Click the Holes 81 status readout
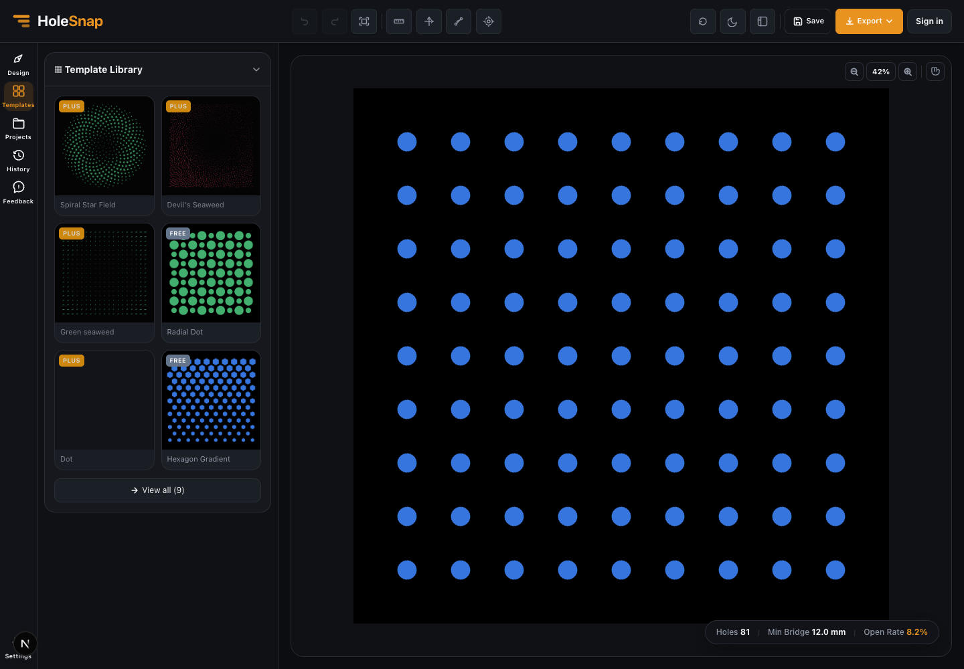This screenshot has height=669, width=964. coord(733,632)
